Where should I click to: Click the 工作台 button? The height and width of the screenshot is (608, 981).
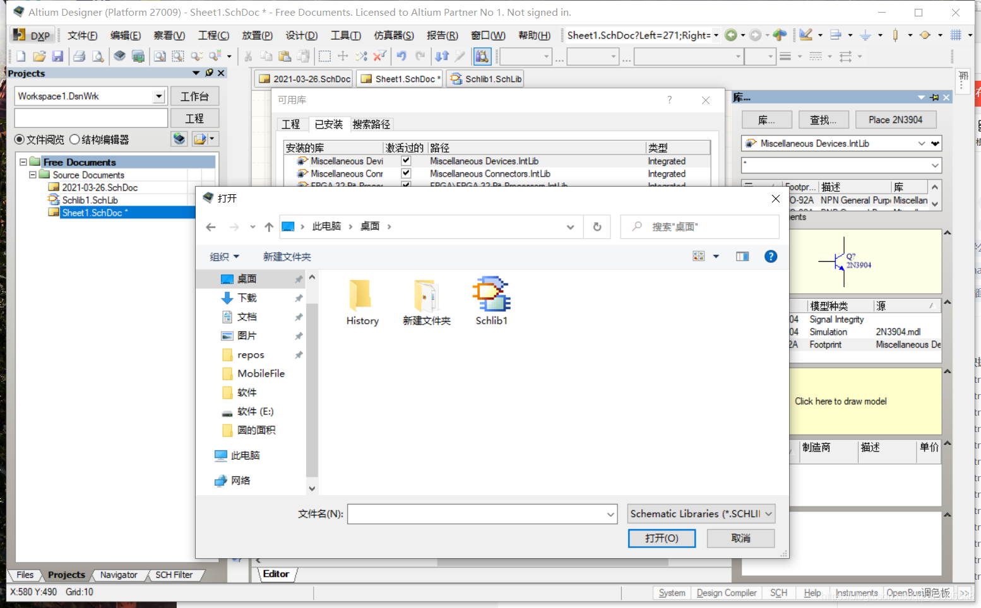(194, 96)
